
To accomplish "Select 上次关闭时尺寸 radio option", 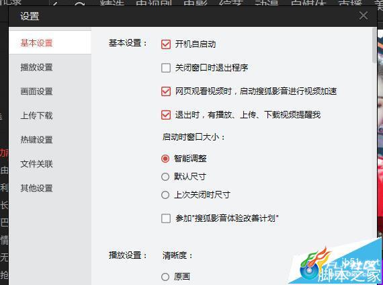I will [165, 195].
